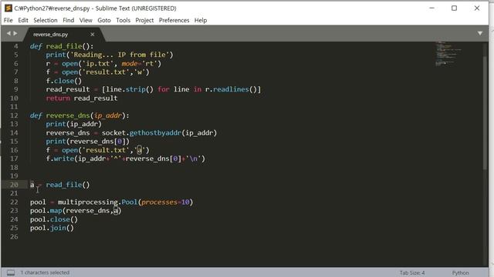Maximize the Sublime Text window
The image size is (494, 277).
click(454, 8)
